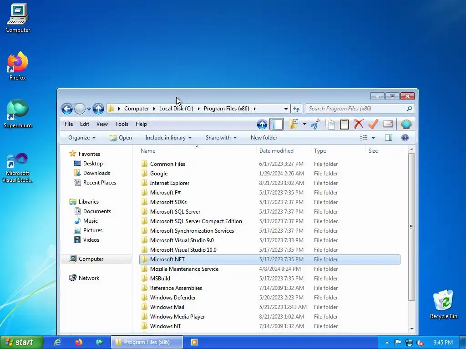This screenshot has width=466, height=349.
Task: Click the Local Disk (C:) breadcrumb
Action: click(x=176, y=109)
